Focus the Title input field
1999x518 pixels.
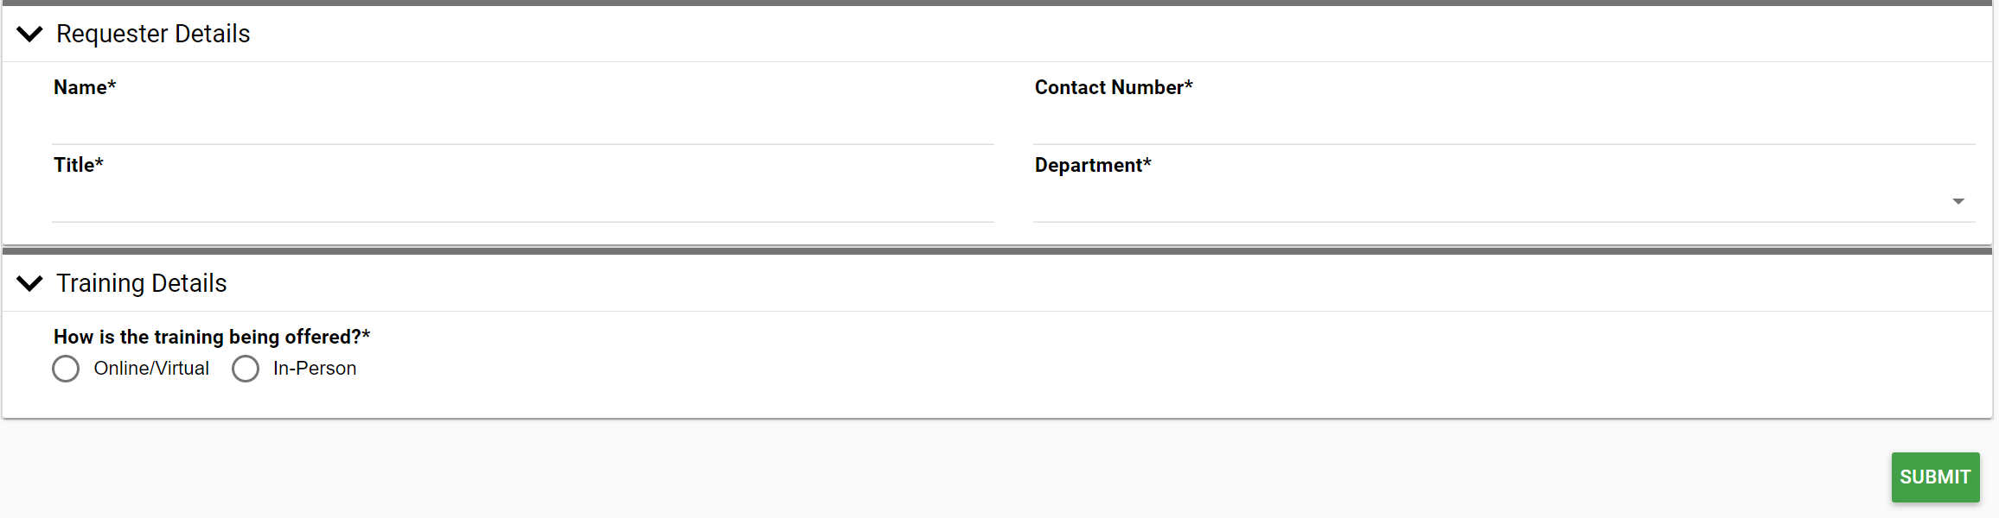coord(522,202)
